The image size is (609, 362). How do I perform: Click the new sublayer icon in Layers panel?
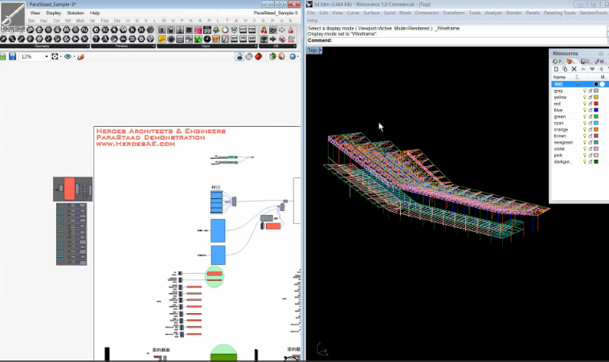click(x=564, y=70)
